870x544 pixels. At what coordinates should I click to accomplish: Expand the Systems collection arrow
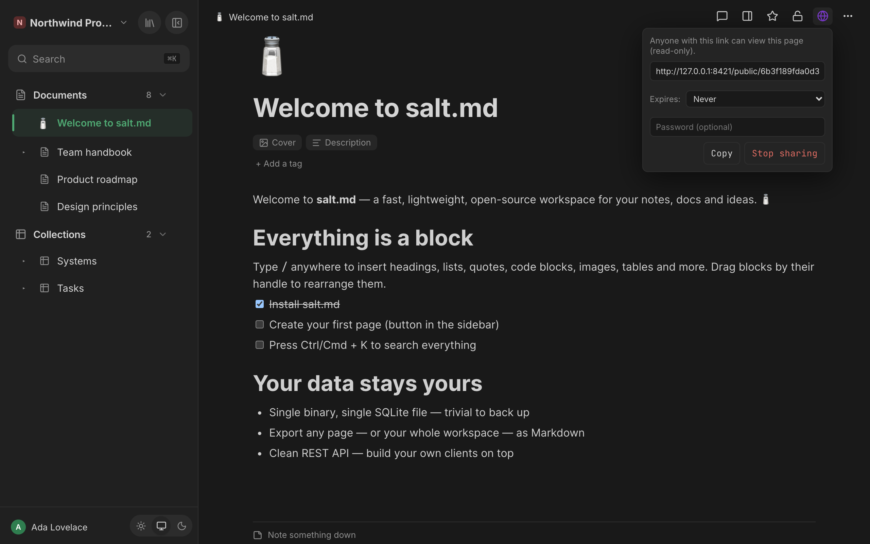tap(24, 261)
